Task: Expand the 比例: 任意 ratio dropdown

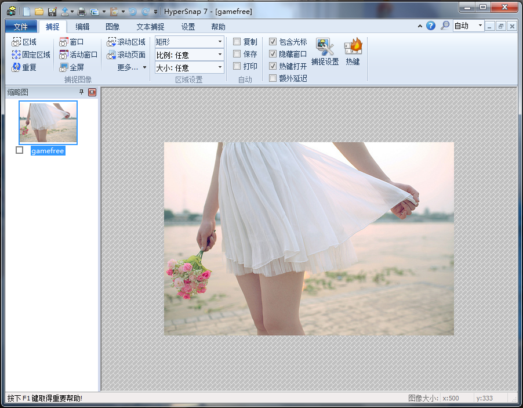Action: 189,55
